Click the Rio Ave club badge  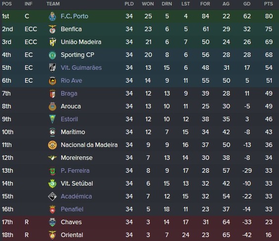pyautogui.click(x=52, y=81)
